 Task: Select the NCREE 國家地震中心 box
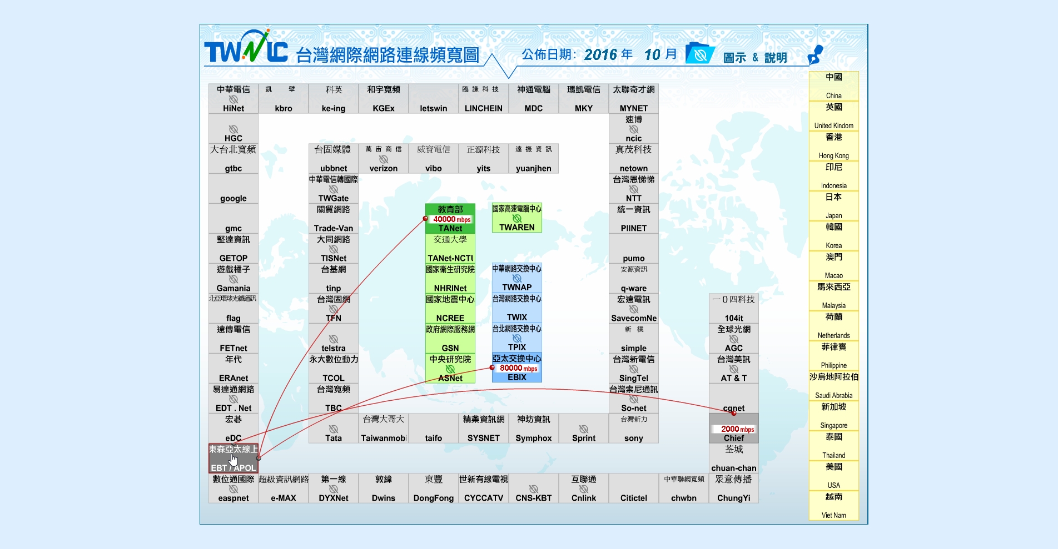[450, 309]
